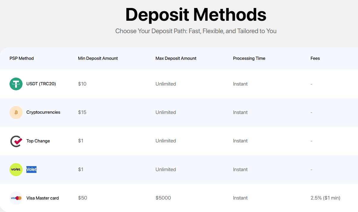The image size is (358, 212).
Task: Click the Min Deposit Amount header
Action: [98, 58]
